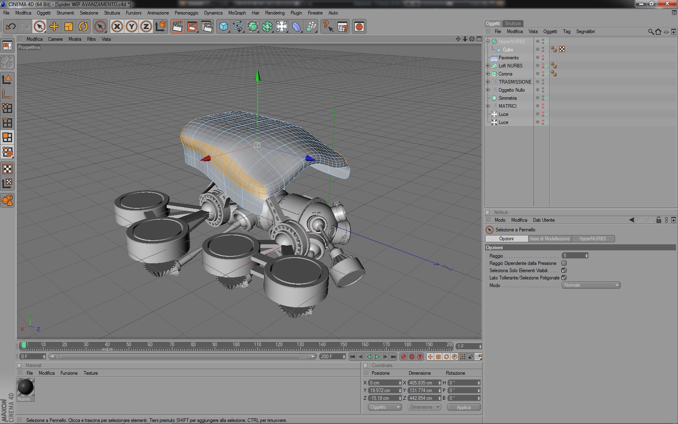Open the MoGraph menu
The image size is (678, 424).
[x=237, y=13]
